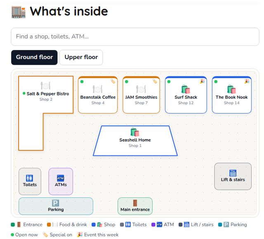The height and width of the screenshot is (239, 264).
Task: Focus the Find a shop search field
Action: [135, 37]
